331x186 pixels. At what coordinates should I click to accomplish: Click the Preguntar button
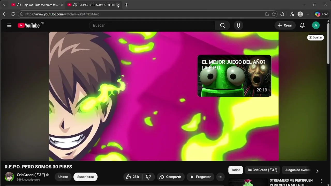[x=200, y=177]
